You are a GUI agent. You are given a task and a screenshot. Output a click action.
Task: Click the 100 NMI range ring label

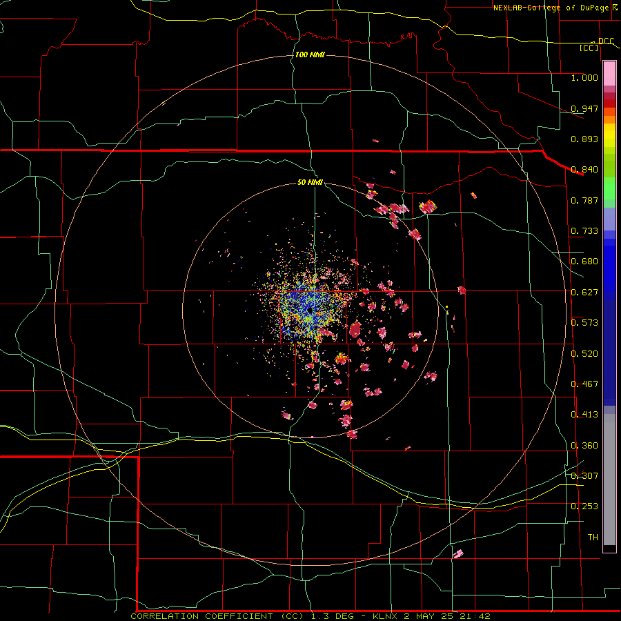310,55
